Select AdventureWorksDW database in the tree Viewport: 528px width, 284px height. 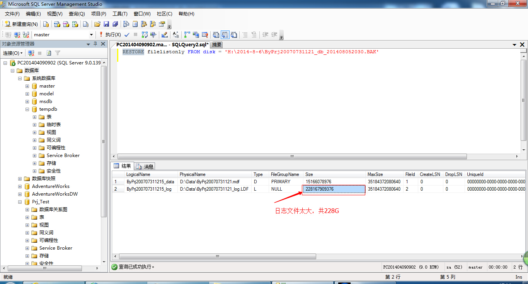click(x=55, y=194)
